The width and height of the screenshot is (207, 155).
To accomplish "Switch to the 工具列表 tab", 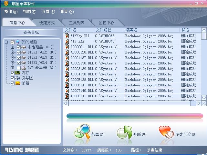I will (x=77, y=23).
